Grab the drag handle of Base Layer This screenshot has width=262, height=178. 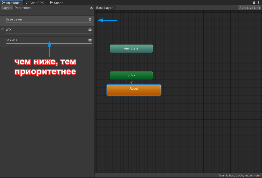pos(3,19)
